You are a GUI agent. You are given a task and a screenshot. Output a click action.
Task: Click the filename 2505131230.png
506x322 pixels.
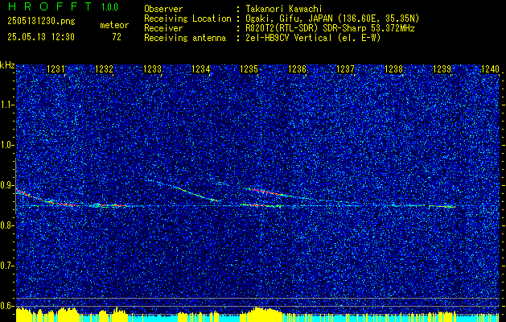(41, 22)
